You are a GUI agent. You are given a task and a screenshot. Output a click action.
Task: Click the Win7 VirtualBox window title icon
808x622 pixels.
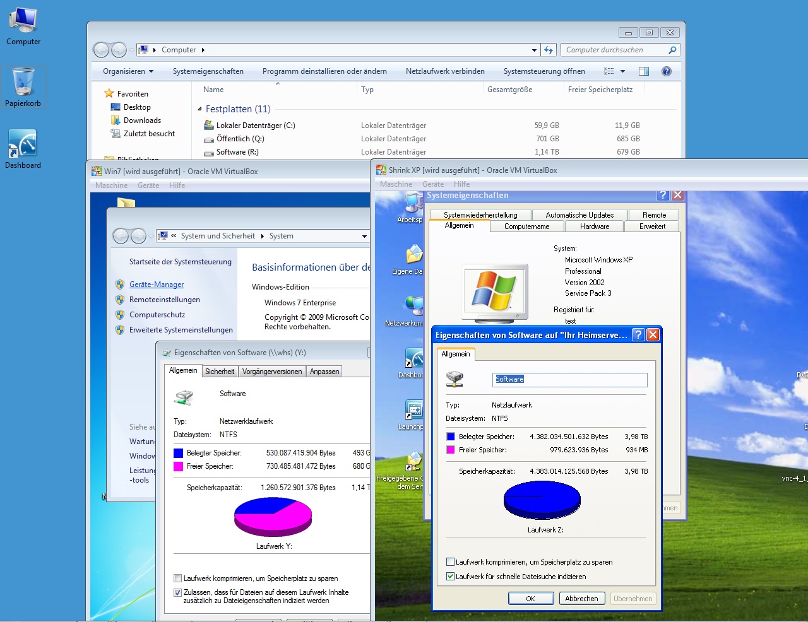97,171
